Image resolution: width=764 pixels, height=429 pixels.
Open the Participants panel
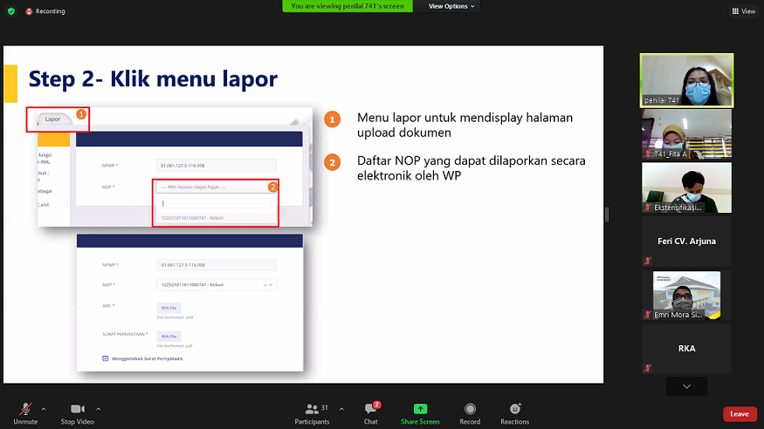[312, 409]
